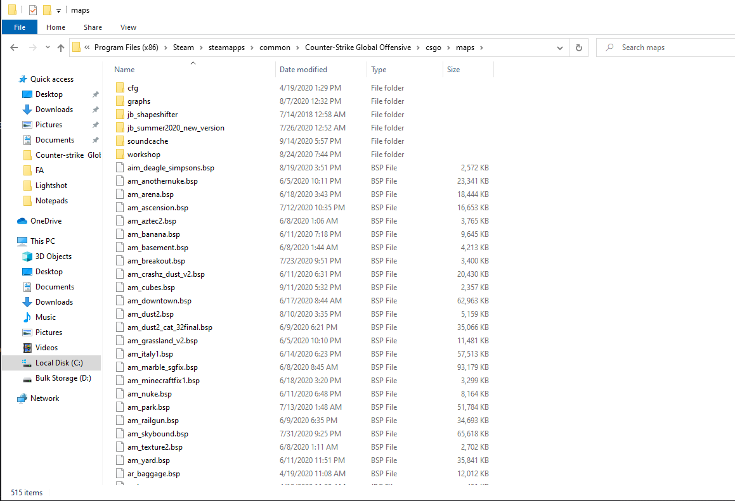Select pinned Desktop under Quick access
The height and width of the screenshot is (501, 735).
click(49, 94)
